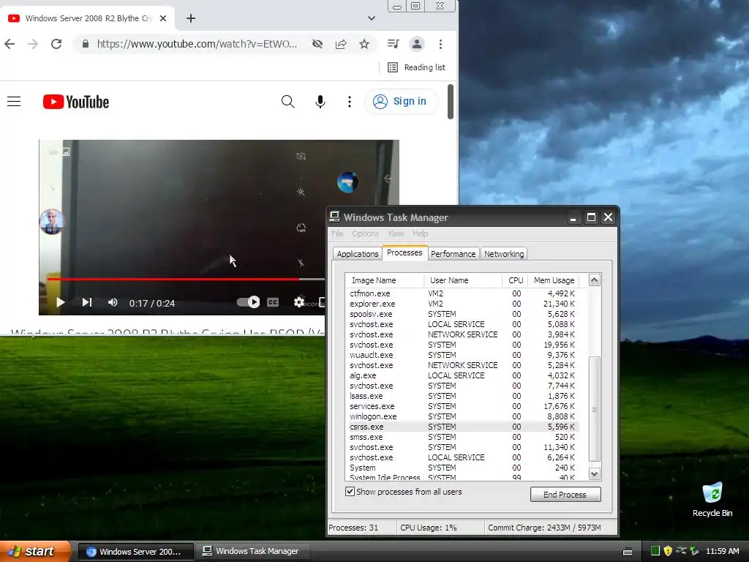
Task: Select the ctfmon.exe process row
Action: [x=462, y=293]
